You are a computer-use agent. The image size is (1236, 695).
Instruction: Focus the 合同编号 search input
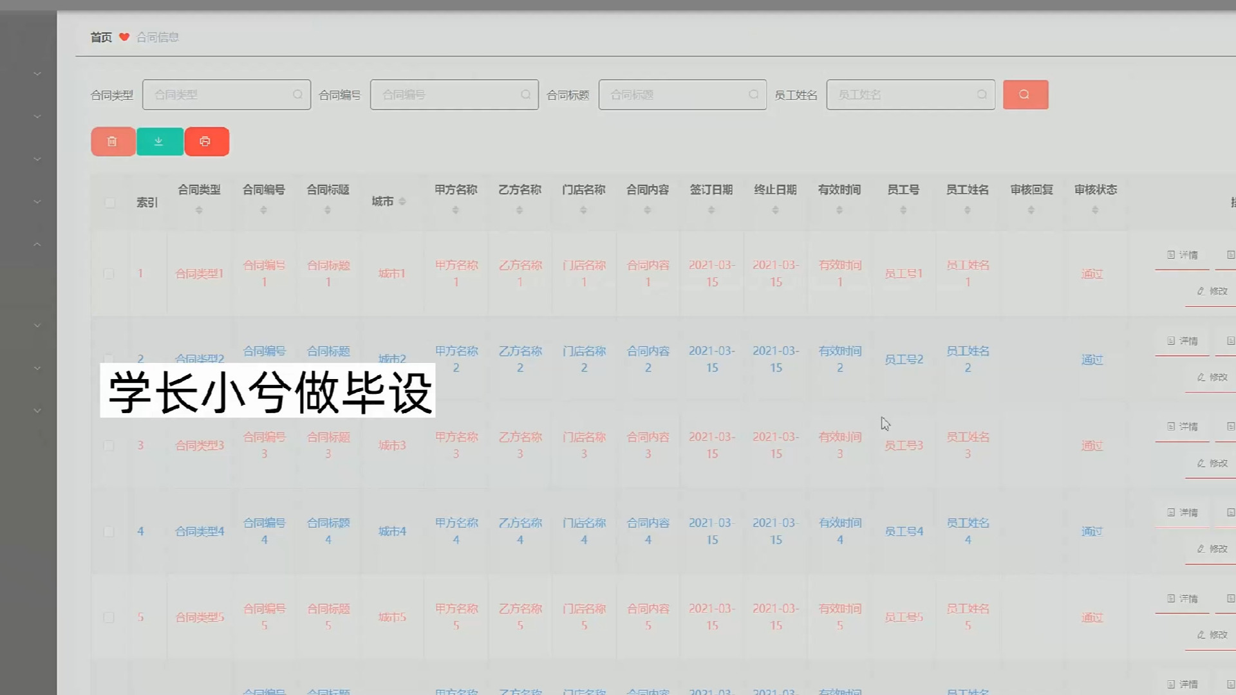click(454, 95)
